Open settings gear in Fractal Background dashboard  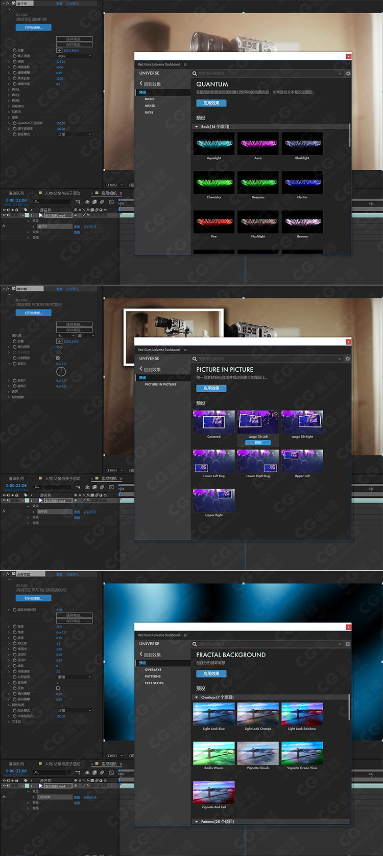click(x=348, y=644)
